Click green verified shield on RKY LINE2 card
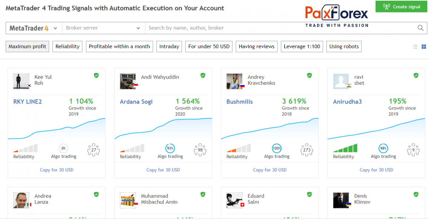The image size is (429, 220). tap(96, 75)
